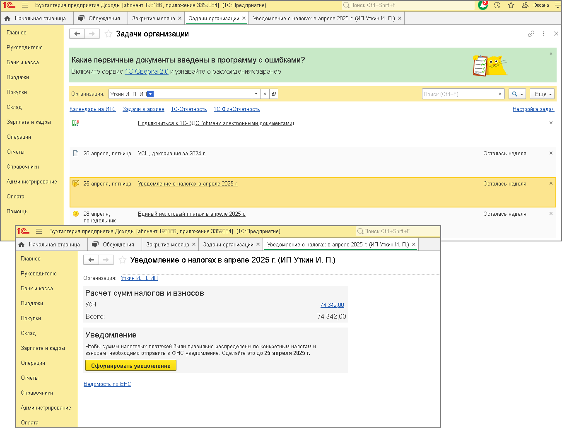
Task: Dismiss the Единый налоговый платеж task
Action: point(551,214)
